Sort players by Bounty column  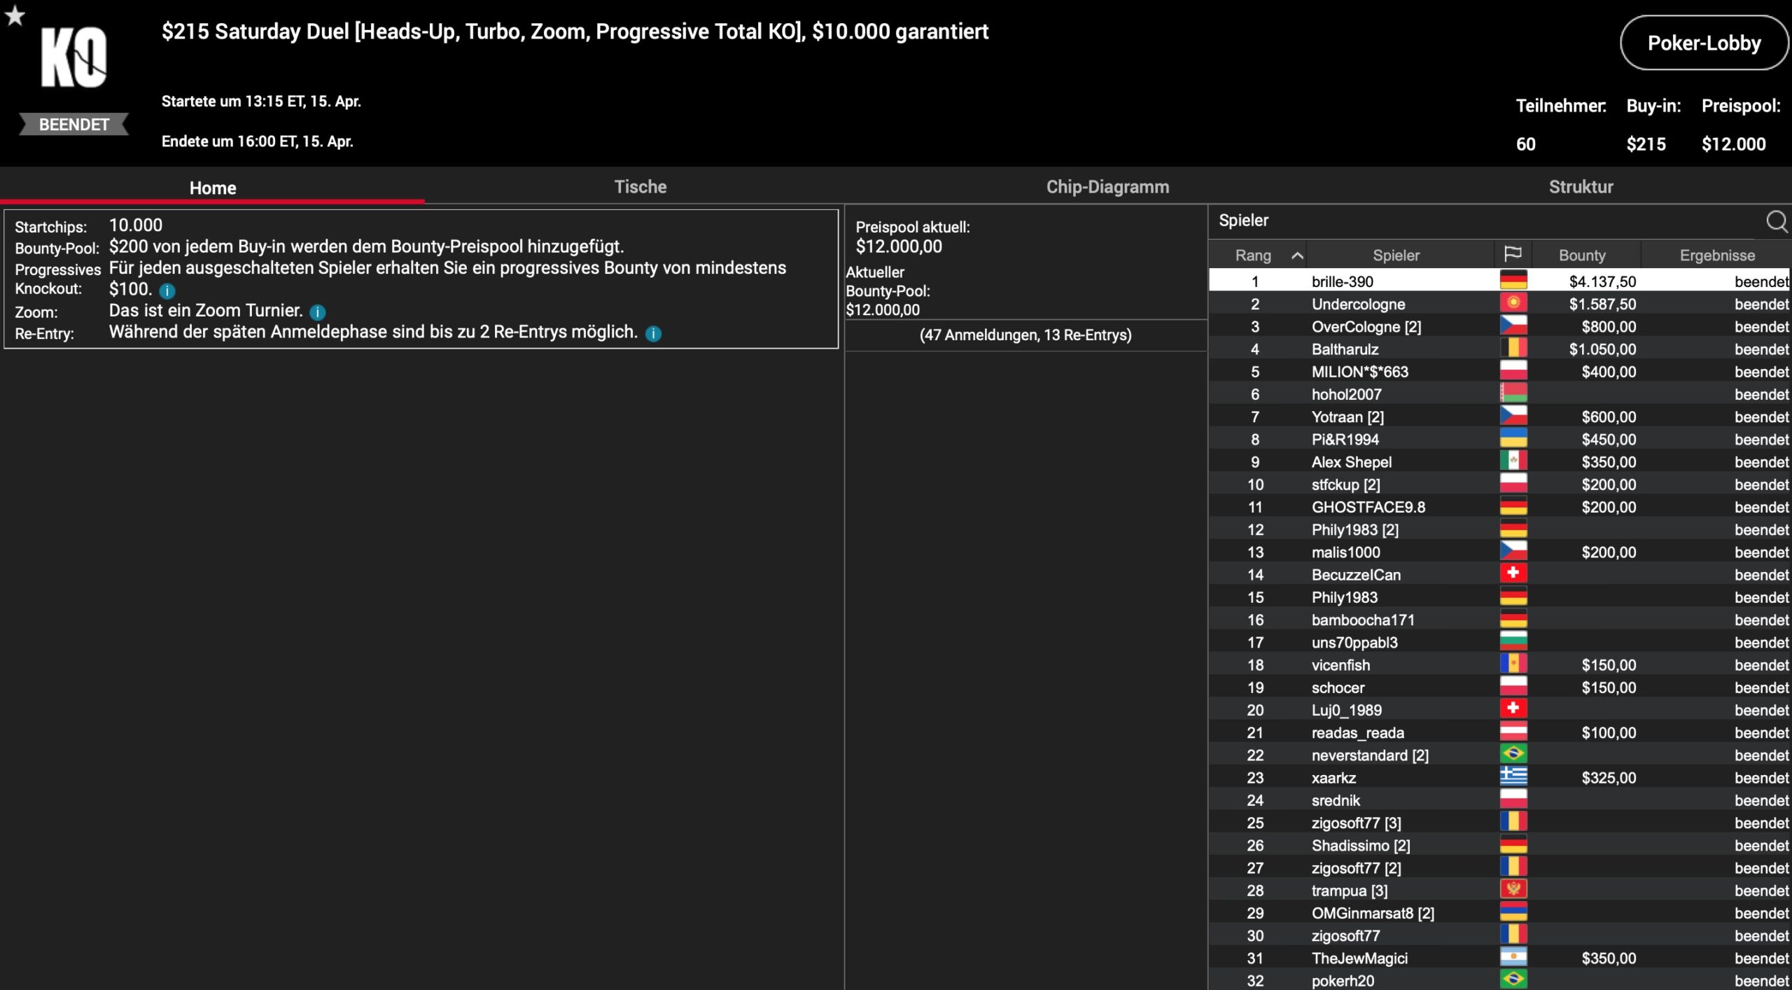1581,256
